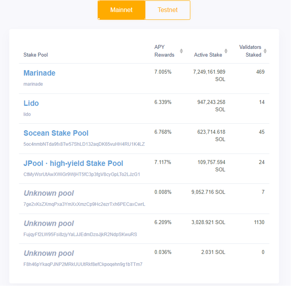The width and height of the screenshot is (291, 286).
Task: Select the Mainnet tab
Action: coord(121,10)
